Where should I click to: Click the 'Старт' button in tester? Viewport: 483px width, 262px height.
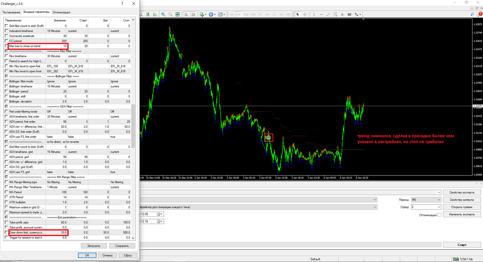pyautogui.click(x=462, y=245)
